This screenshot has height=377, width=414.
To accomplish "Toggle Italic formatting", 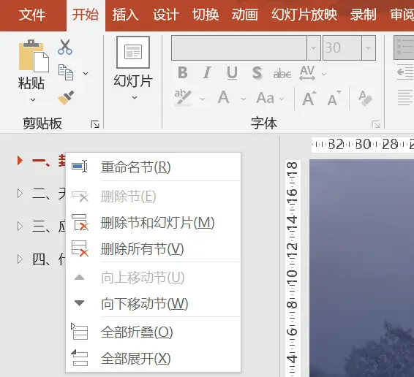I will [x=207, y=72].
